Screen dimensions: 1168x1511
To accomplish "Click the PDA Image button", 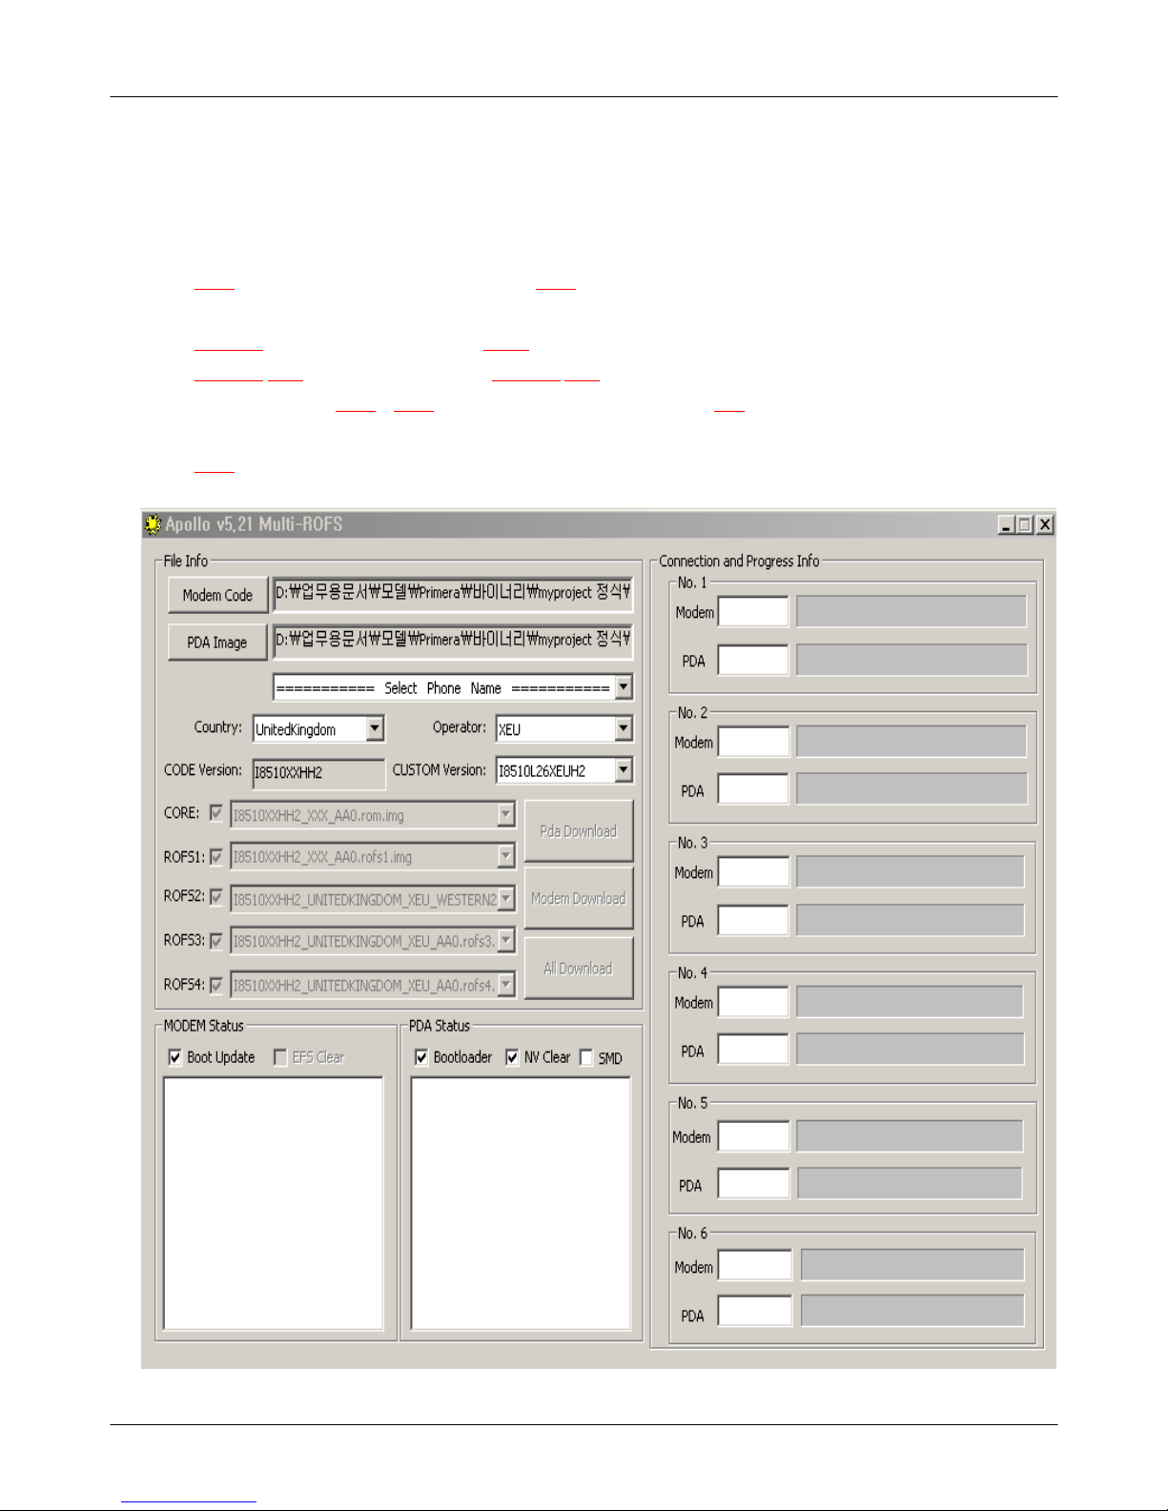I will point(217,643).
